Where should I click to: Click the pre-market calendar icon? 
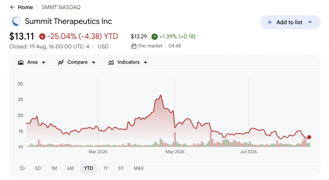tap(134, 46)
